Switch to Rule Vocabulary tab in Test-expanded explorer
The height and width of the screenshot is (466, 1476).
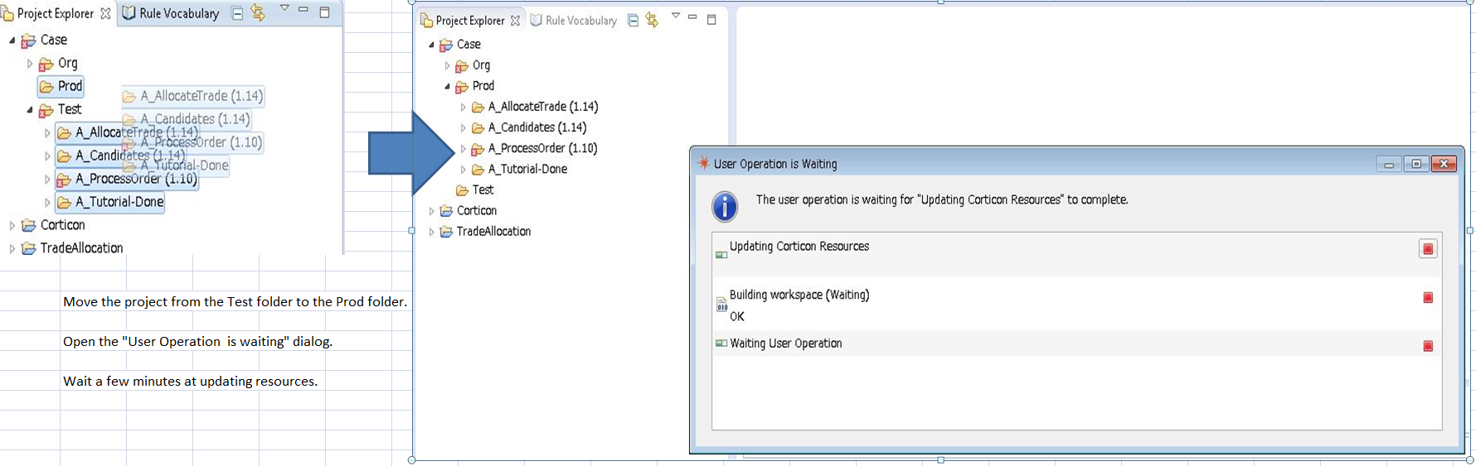point(171,13)
